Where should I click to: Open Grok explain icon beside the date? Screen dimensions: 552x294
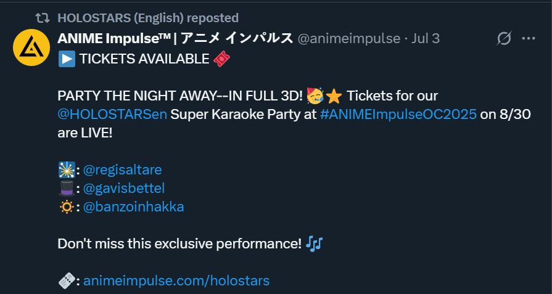pos(504,39)
